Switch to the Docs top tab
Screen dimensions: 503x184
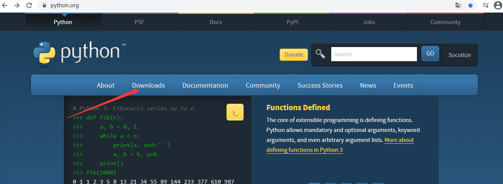point(216,22)
